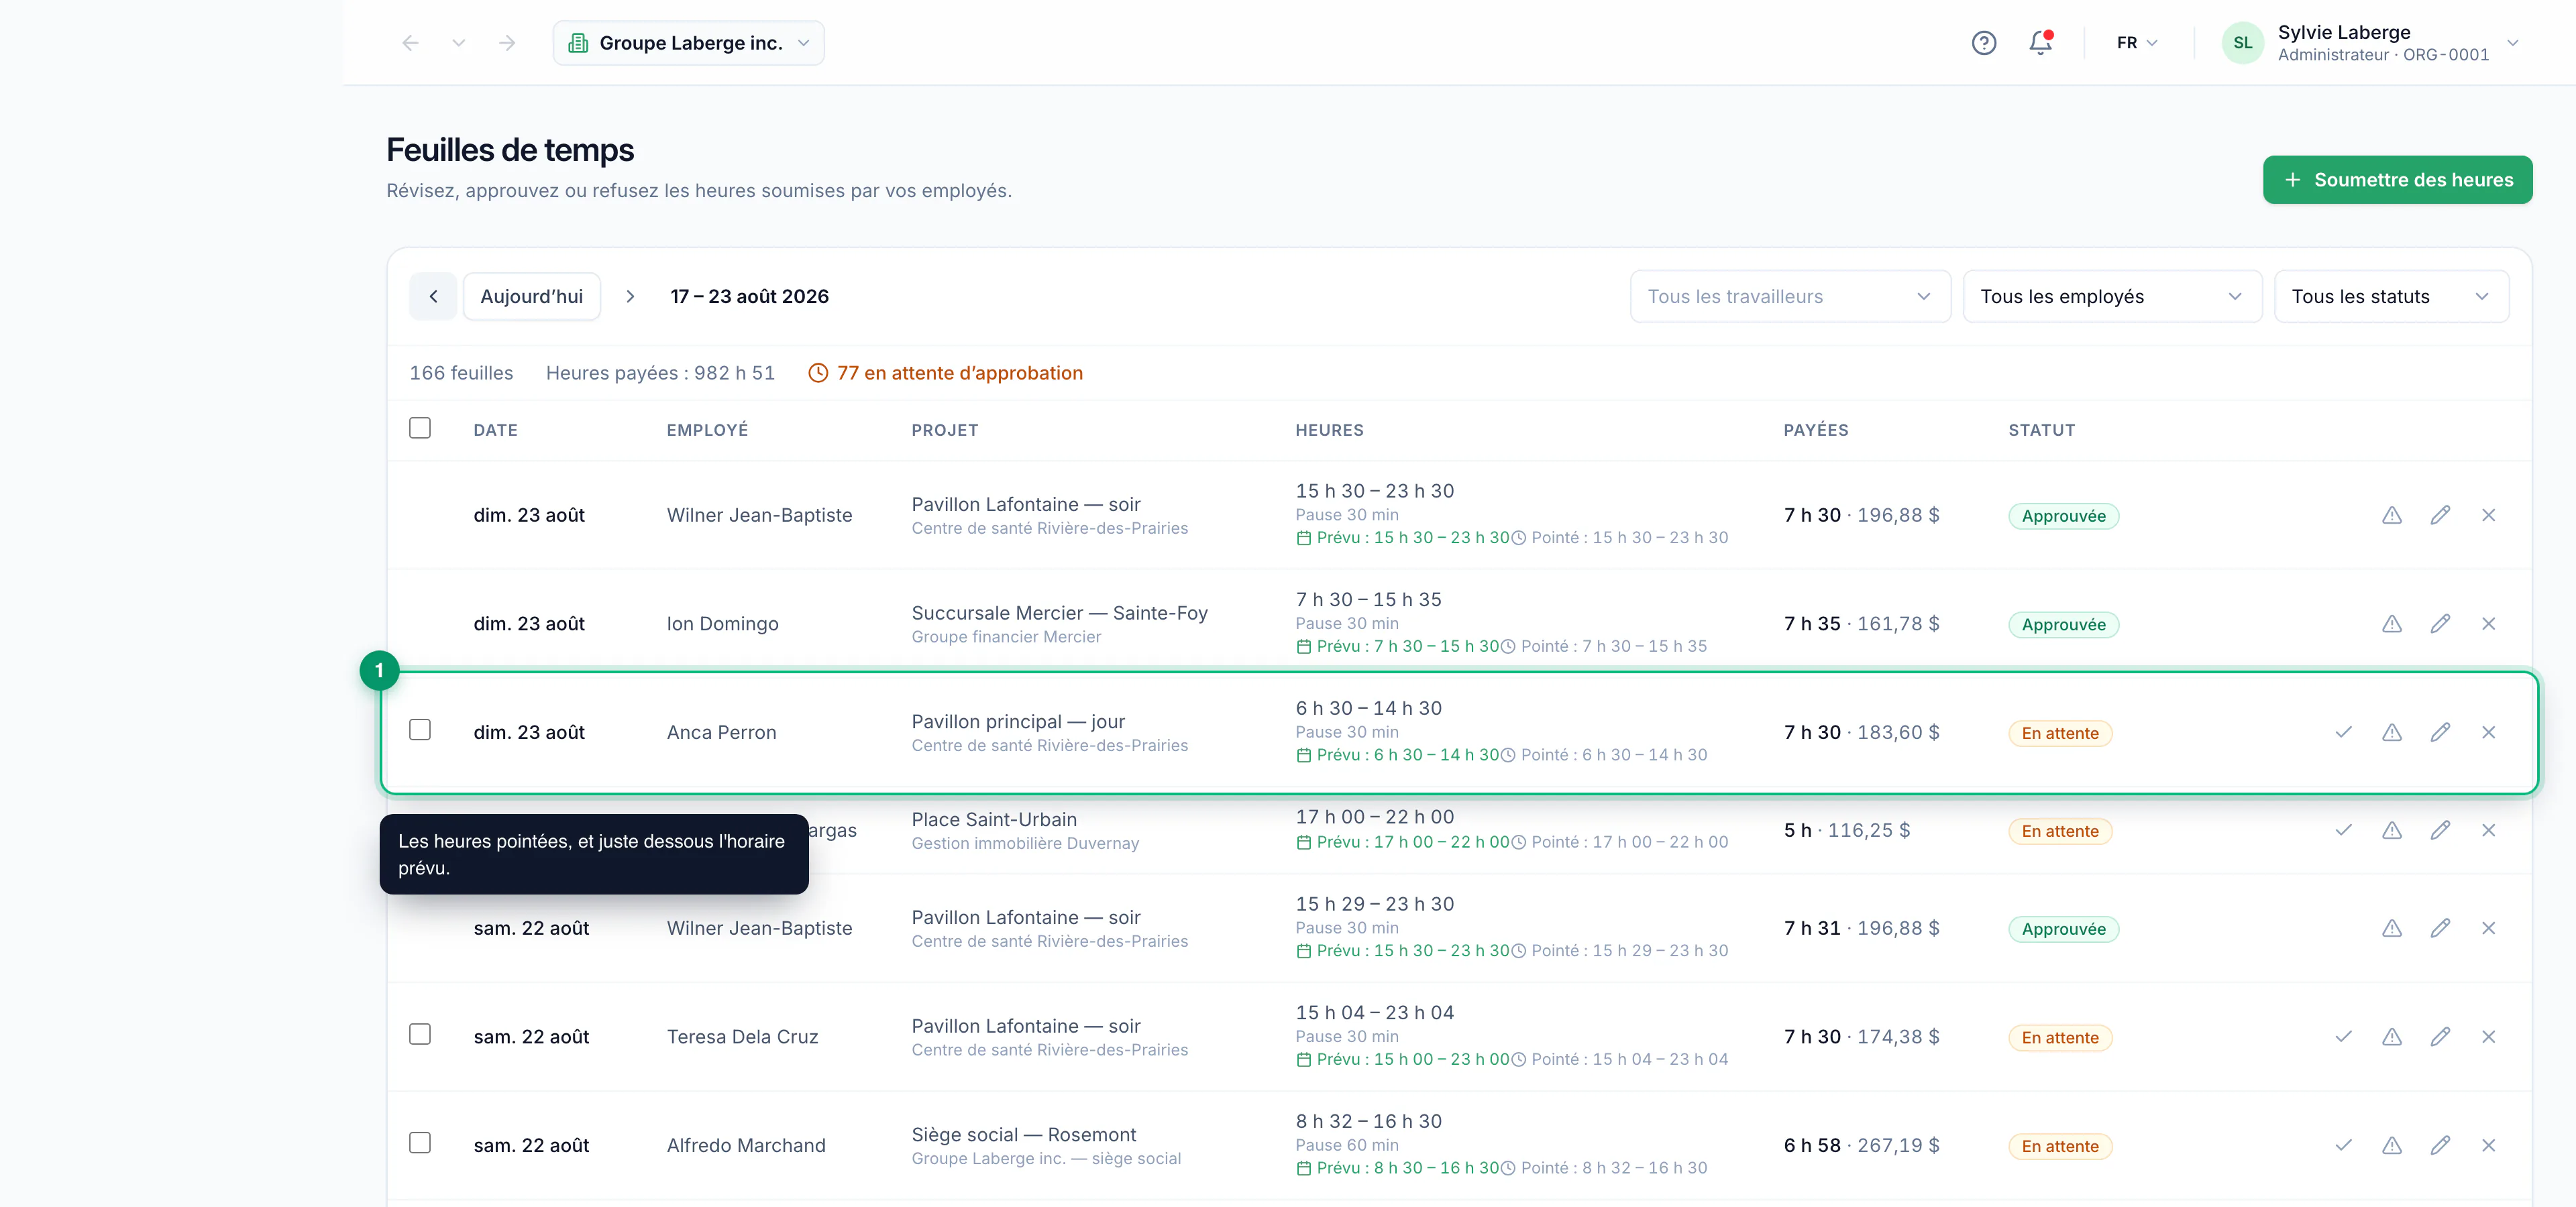Open Tous les statuts filter
Image resolution: width=2576 pixels, height=1207 pixels.
(2391, 297)
